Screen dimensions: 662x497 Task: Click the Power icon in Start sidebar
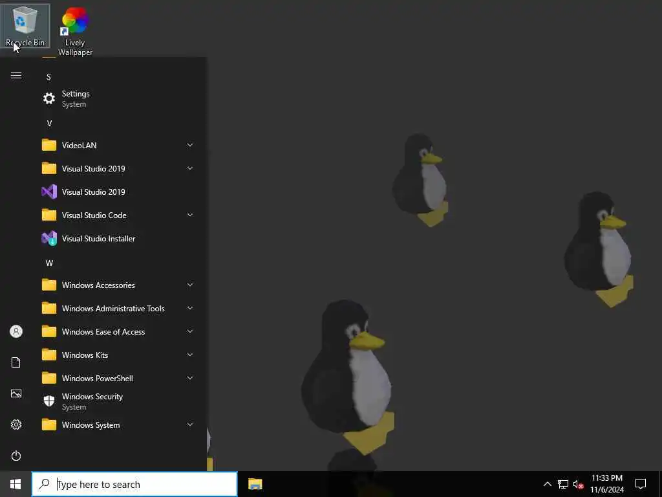tap(16, 456)
